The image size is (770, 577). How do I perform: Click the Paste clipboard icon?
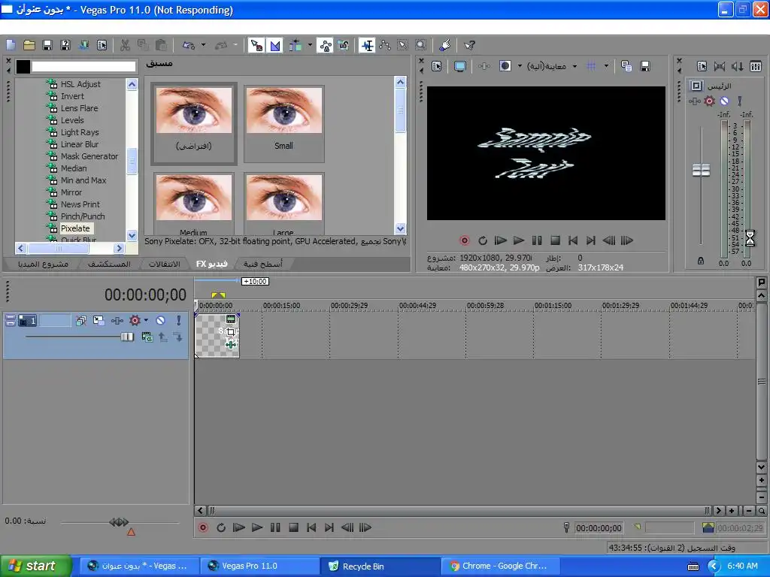click(x=161, y=45)
